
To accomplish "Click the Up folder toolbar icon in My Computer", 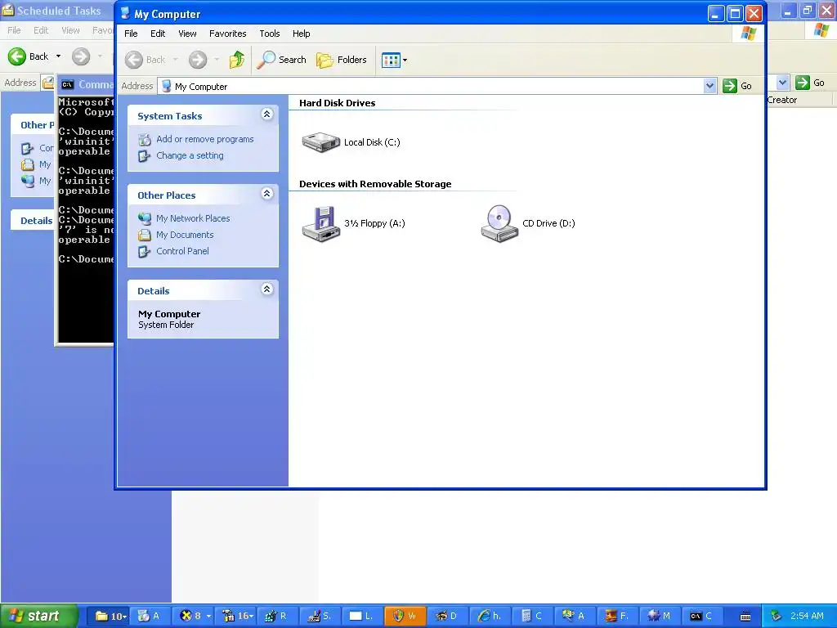I will pyautogui.click(x=237, y=60).
